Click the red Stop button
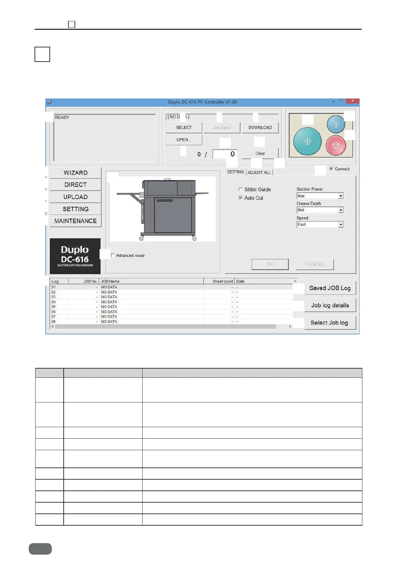This screenshot has width=403, height=570. 336,145
